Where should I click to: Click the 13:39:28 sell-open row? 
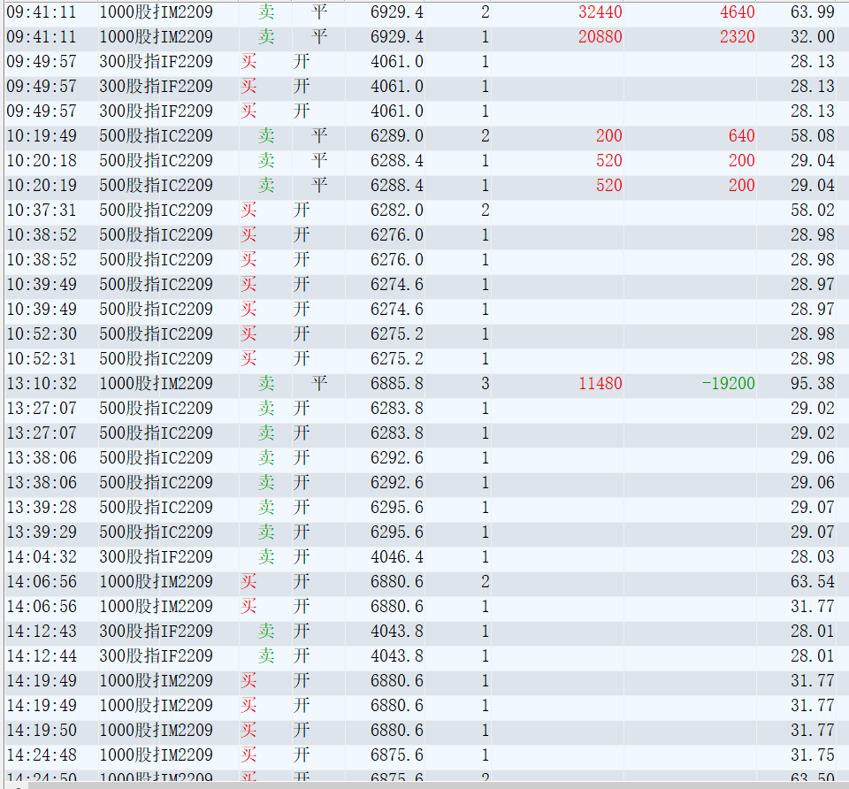424,508
